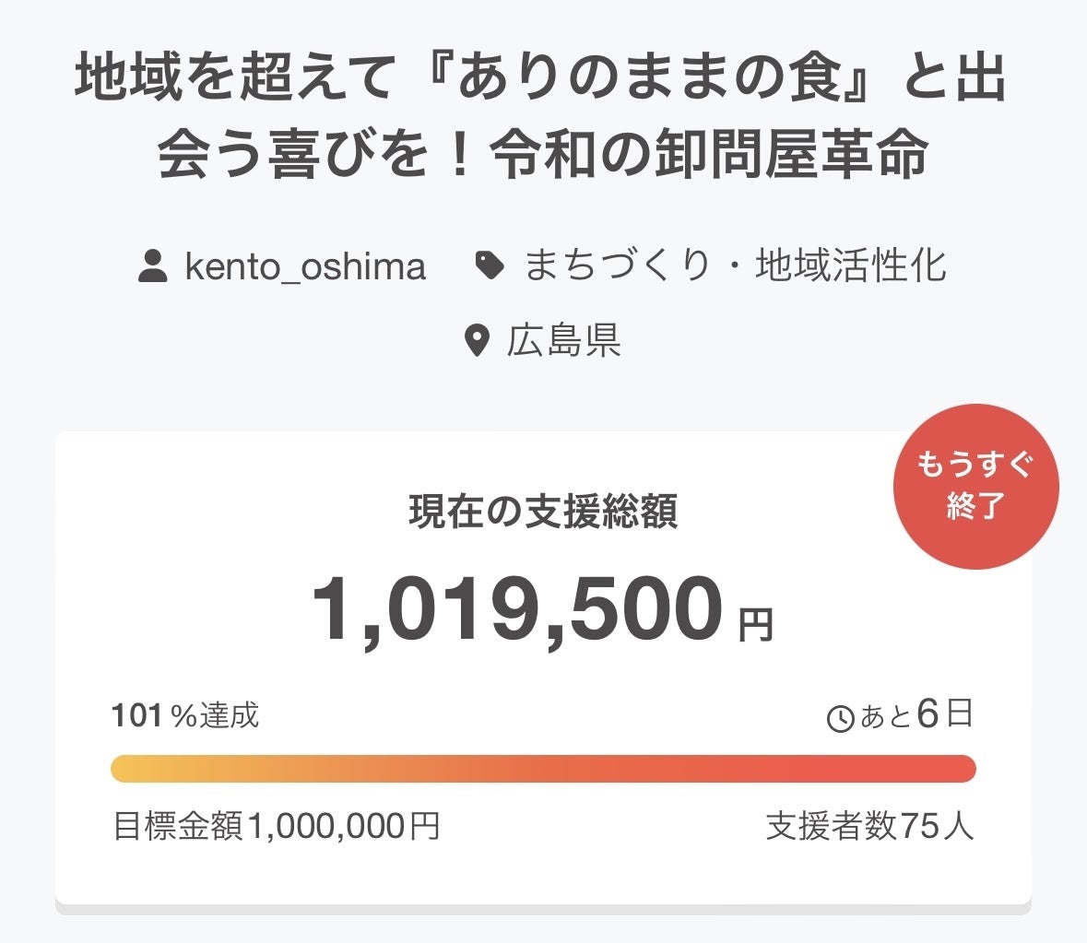Click the user profile person icon
1087x943 pixels.
[x=152, y=266]
